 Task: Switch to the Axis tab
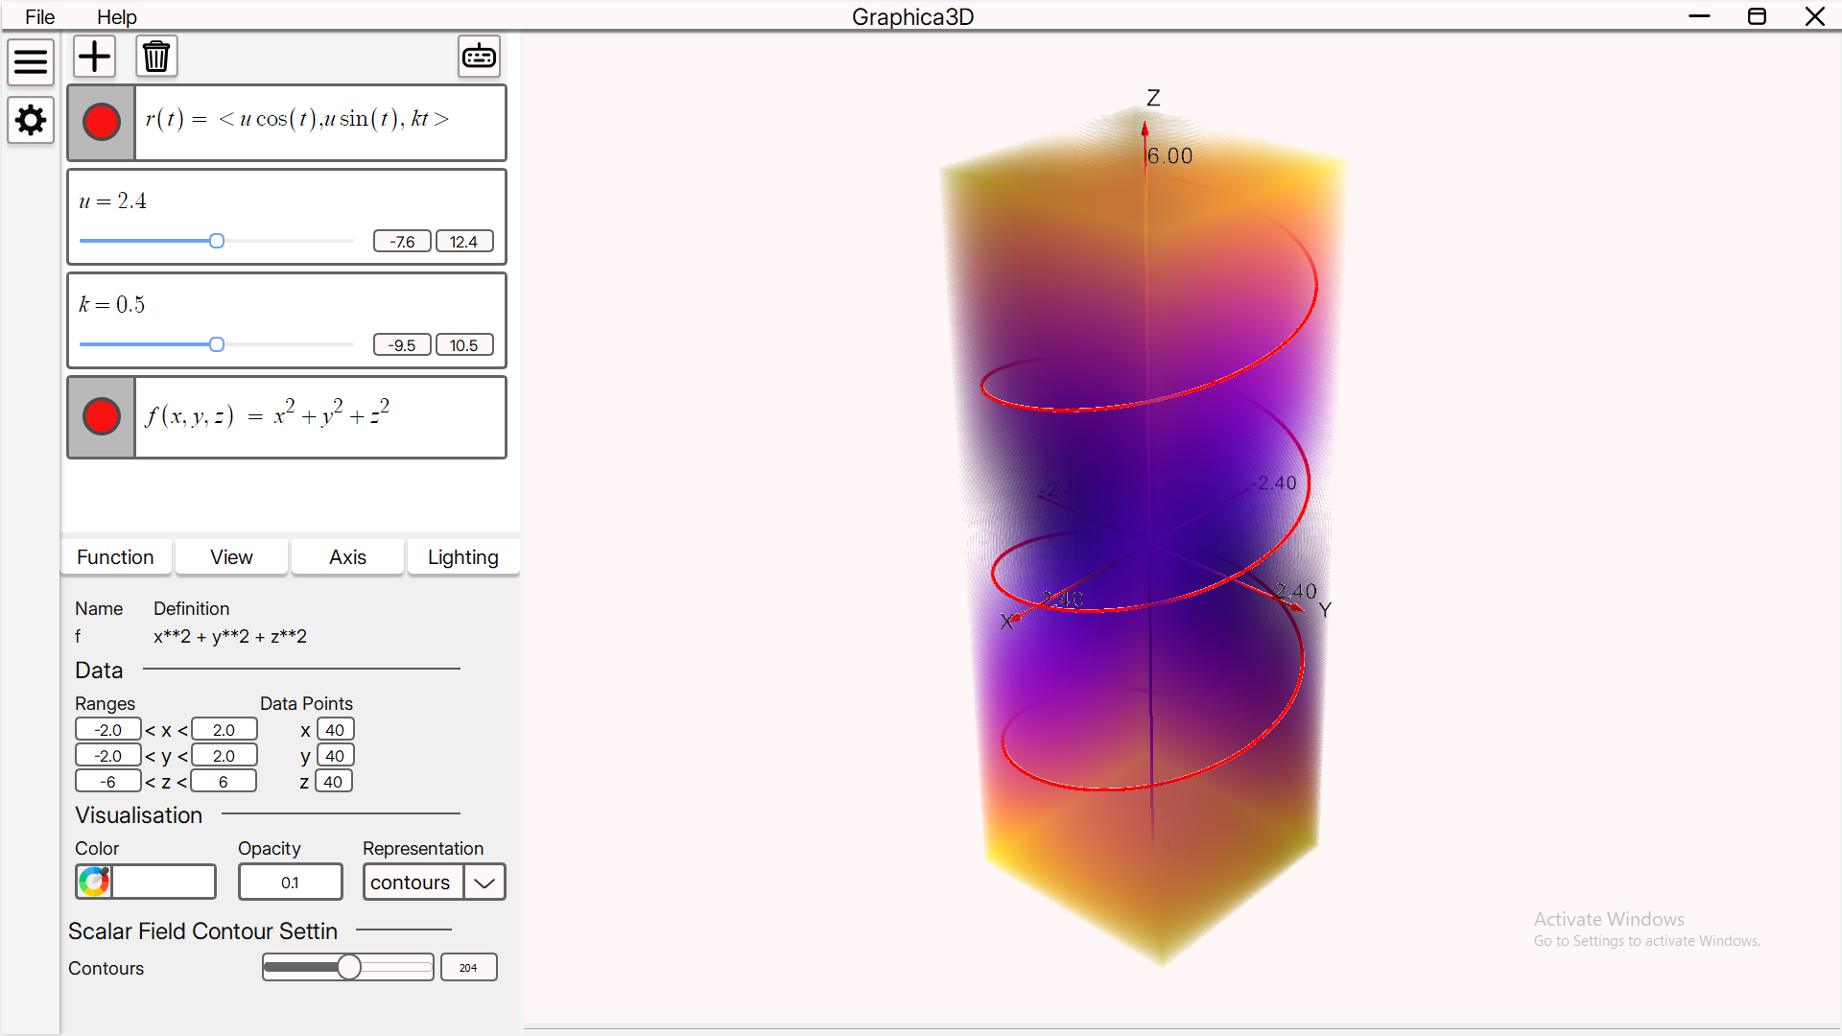point(347,557)
